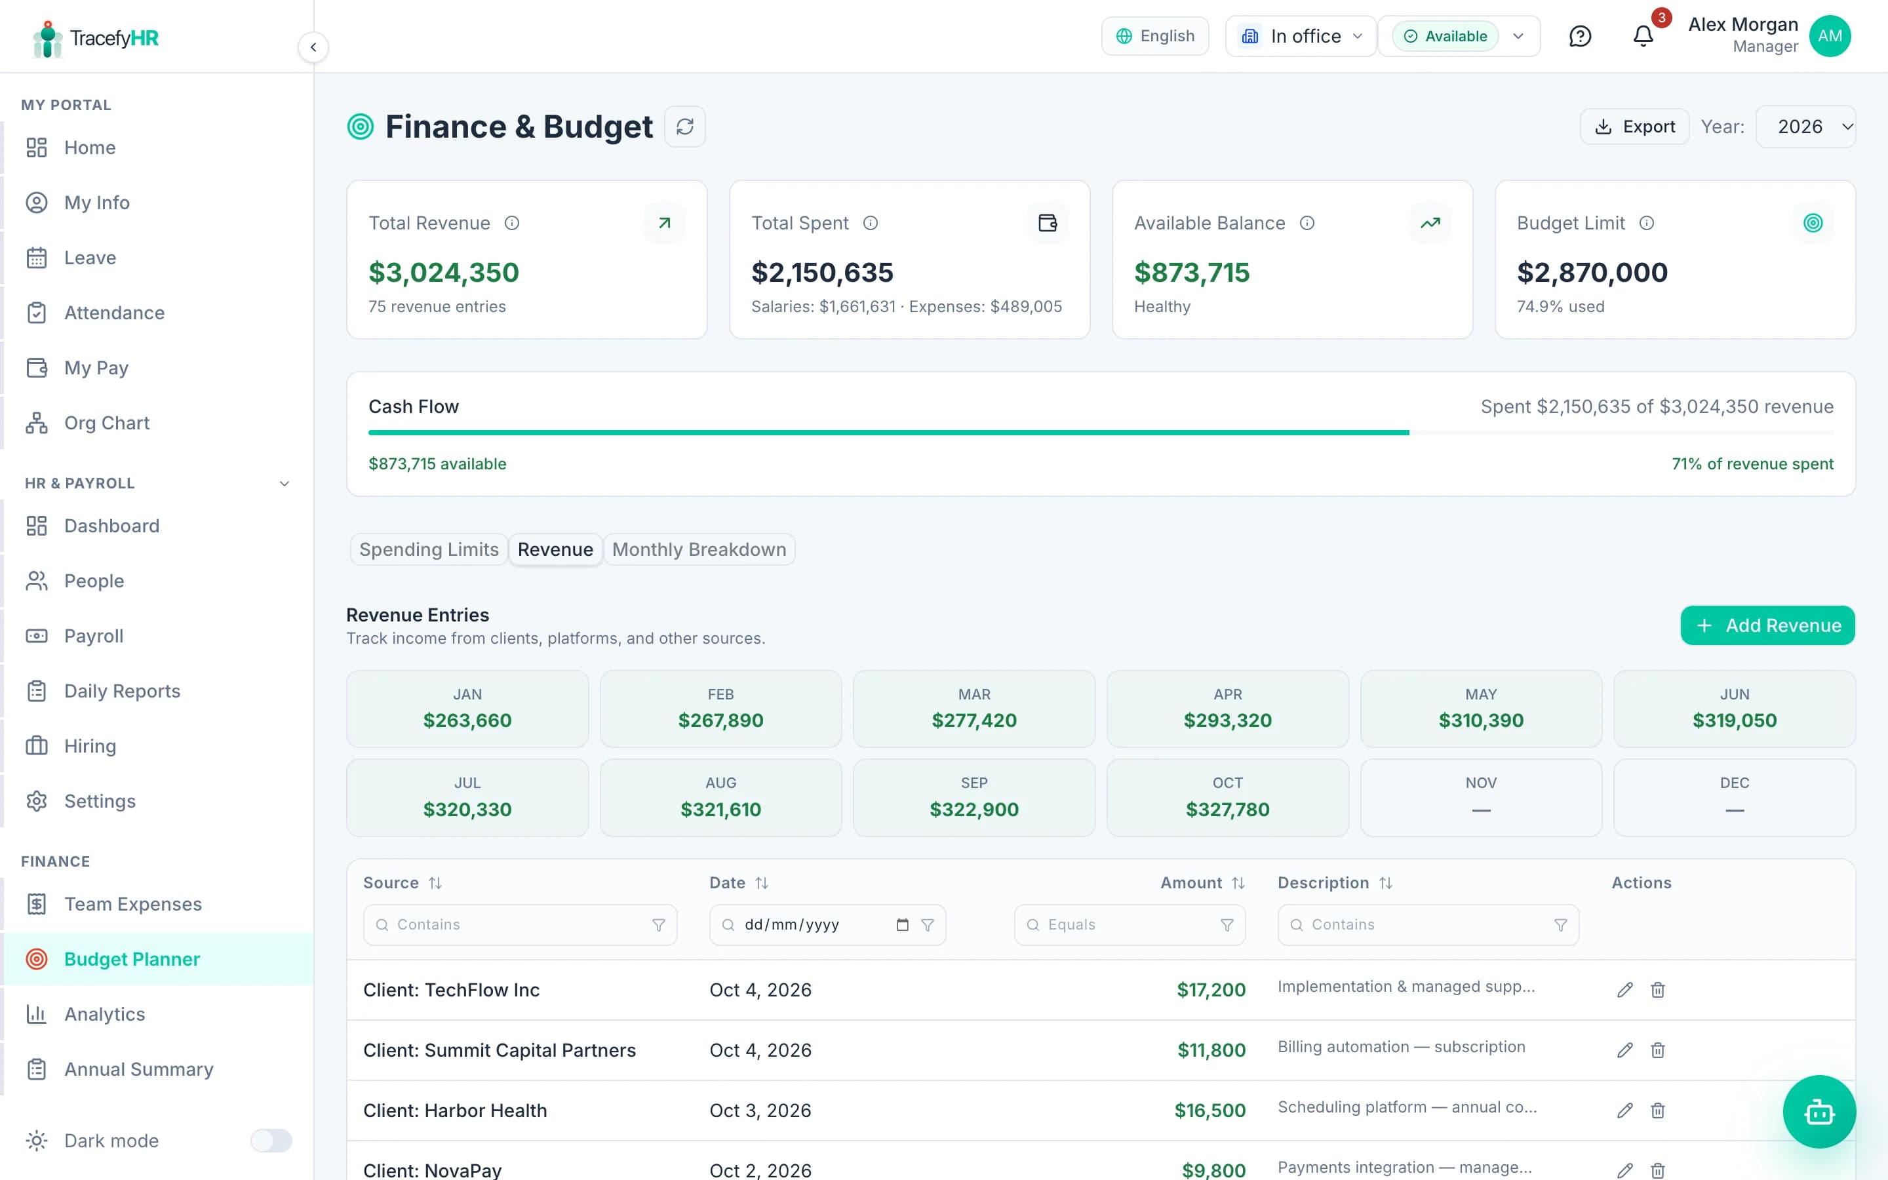Viewport: 1888px width, 1180px height.
Task: Delete the TechFlow Inc revenue entry
Action: point(1657,990)
